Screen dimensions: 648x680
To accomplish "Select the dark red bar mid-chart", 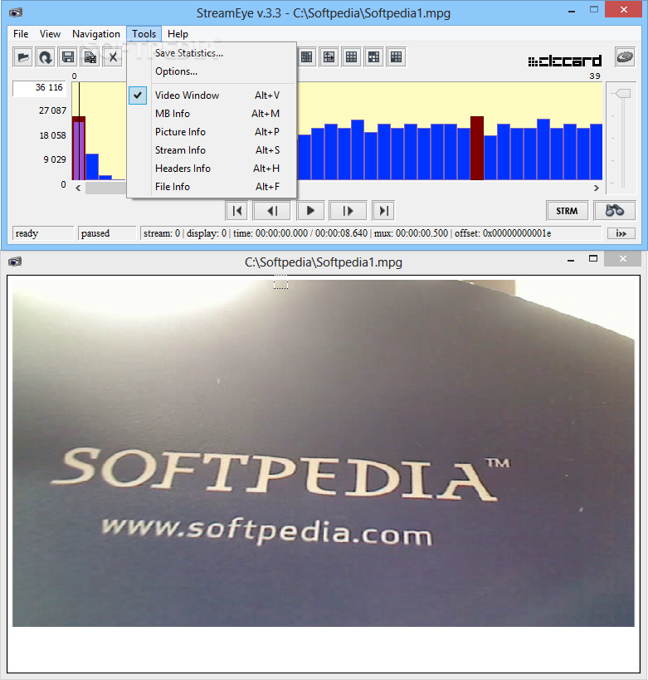I will pos(477,148).
